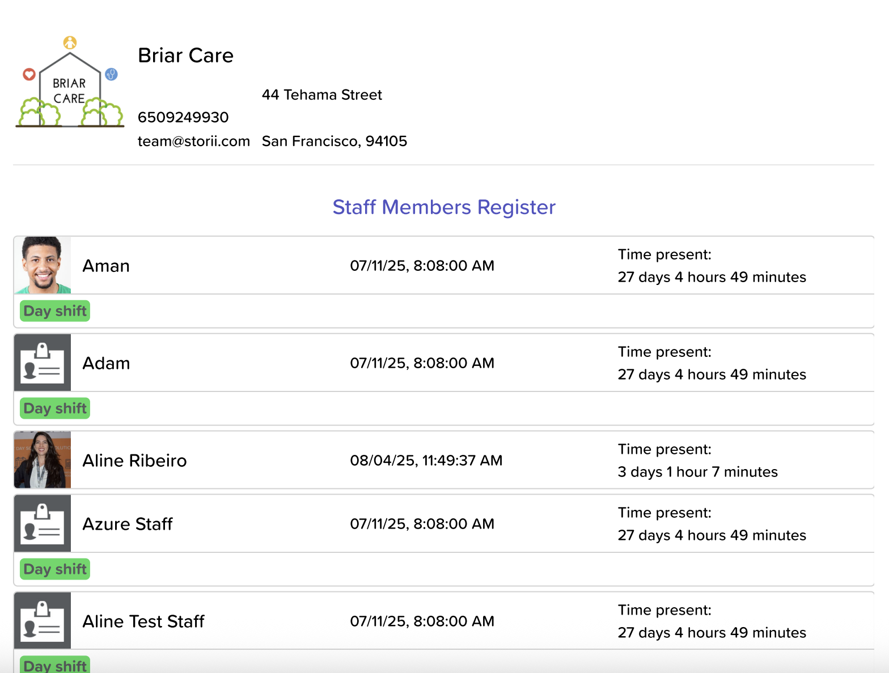Click the Day shift tag under Adam
Screen dimensions: 889x673
(x=55, y=408)
